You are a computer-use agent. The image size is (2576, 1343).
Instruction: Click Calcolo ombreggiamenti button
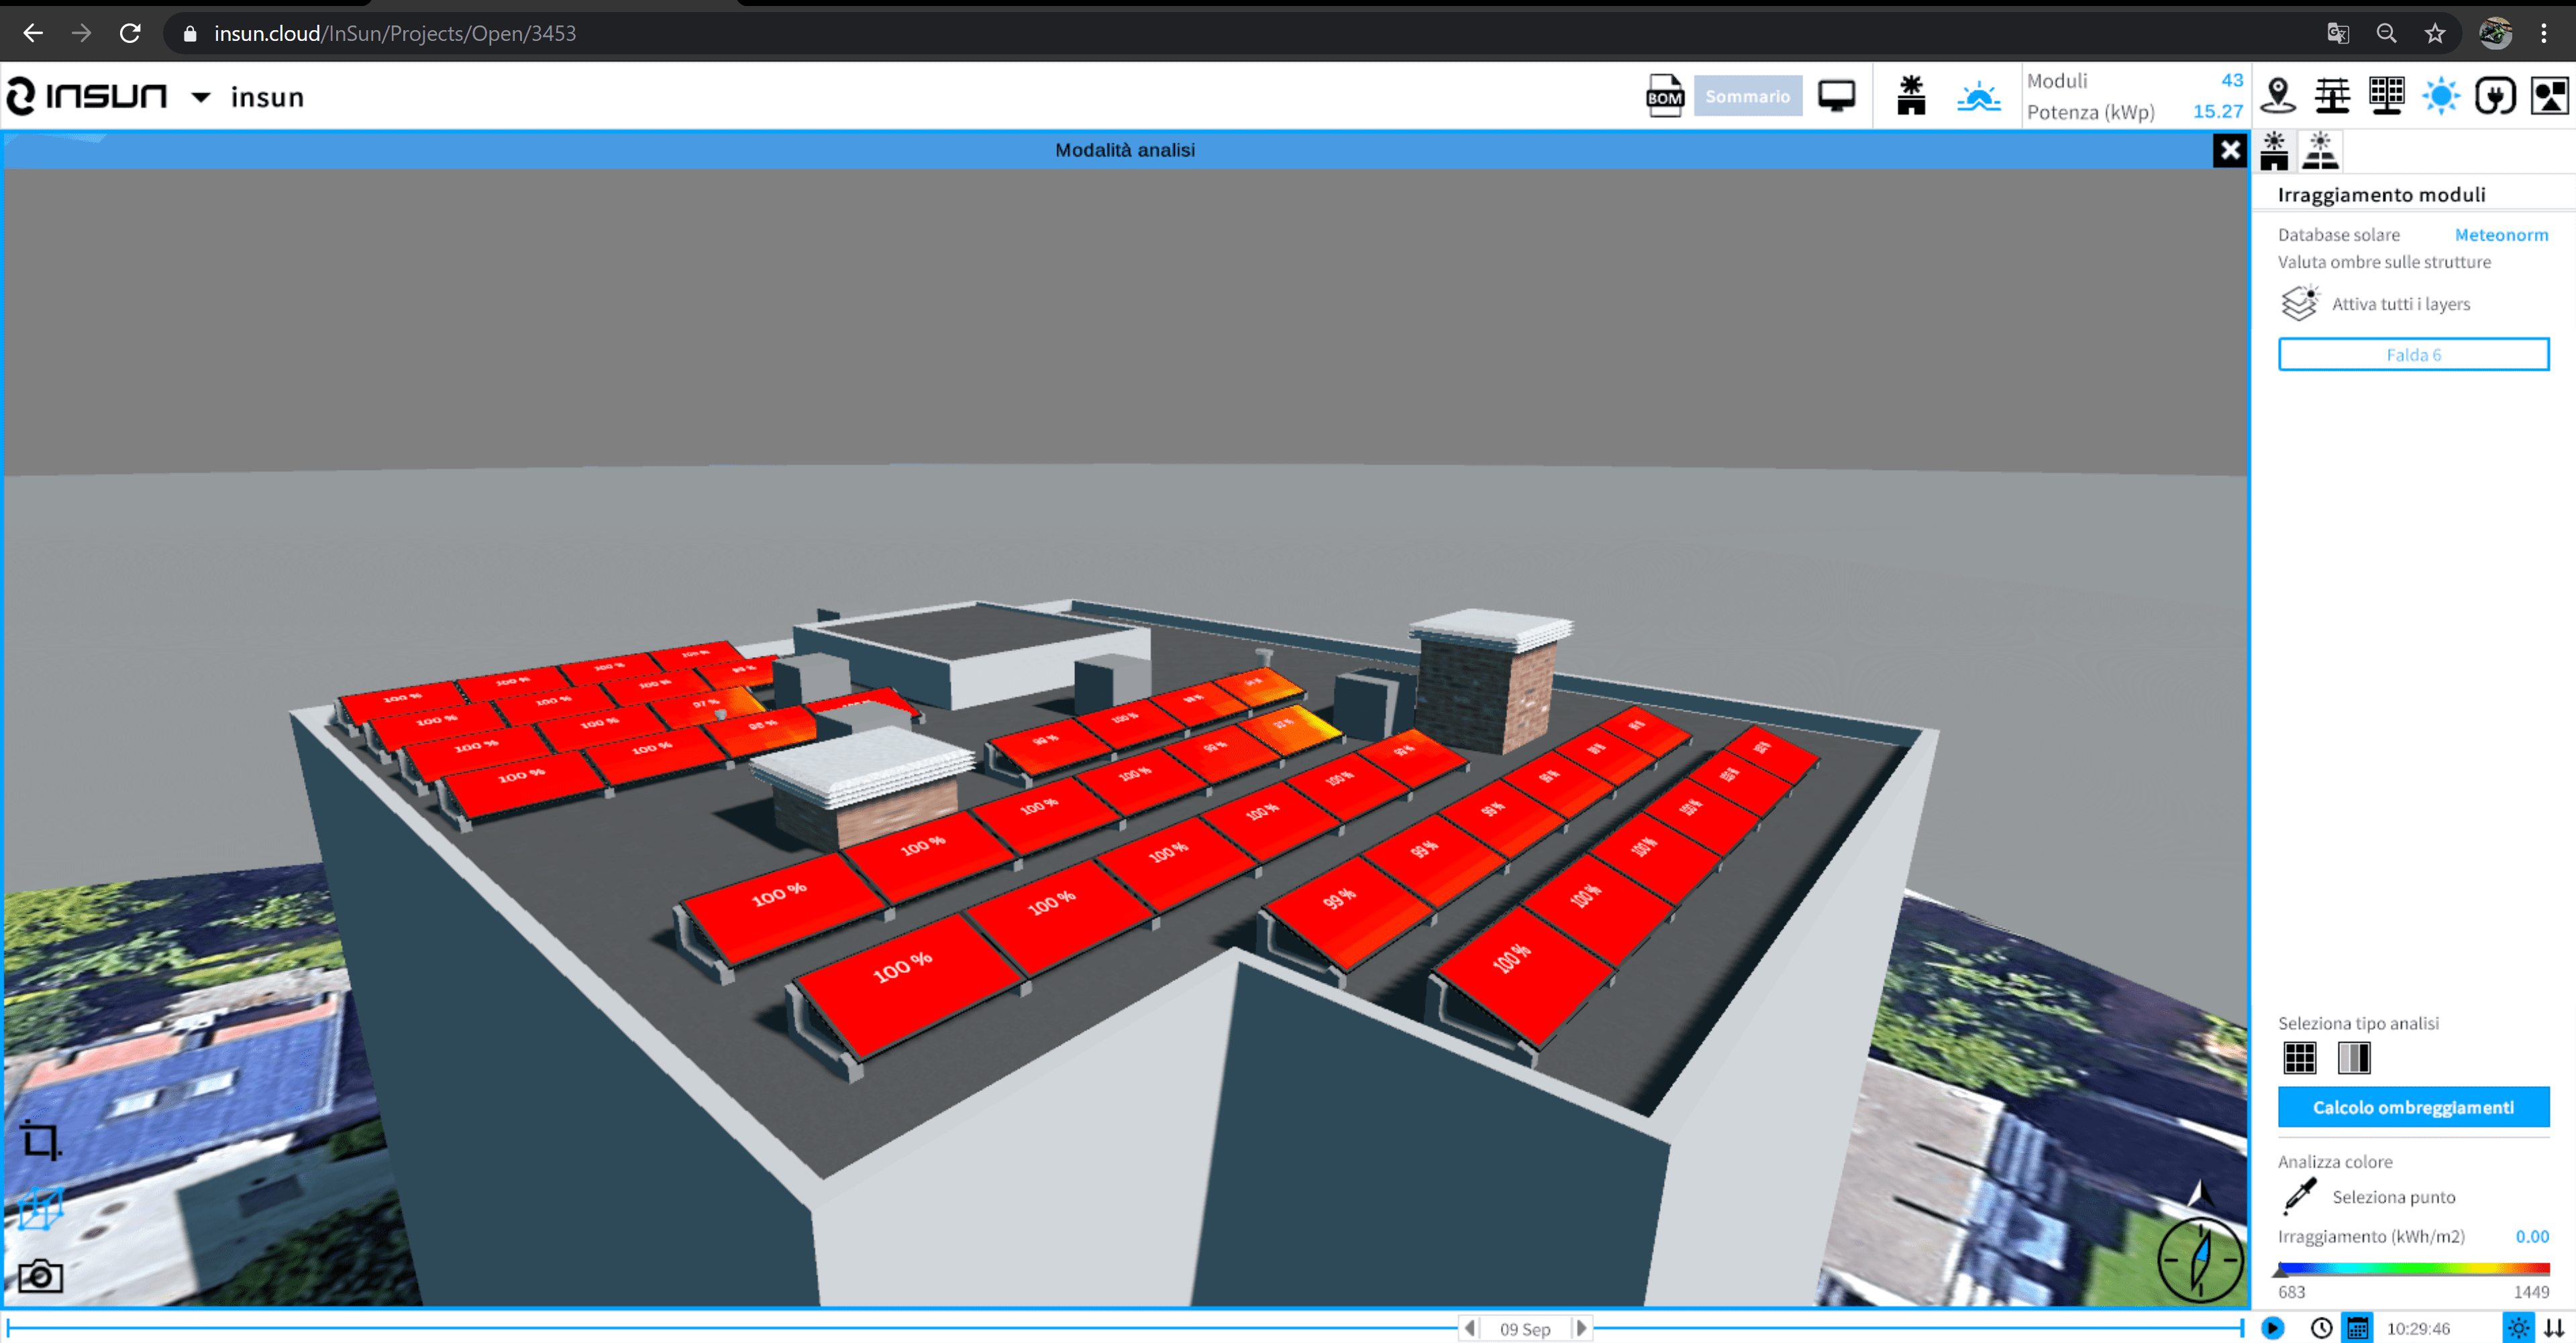2412,1107
